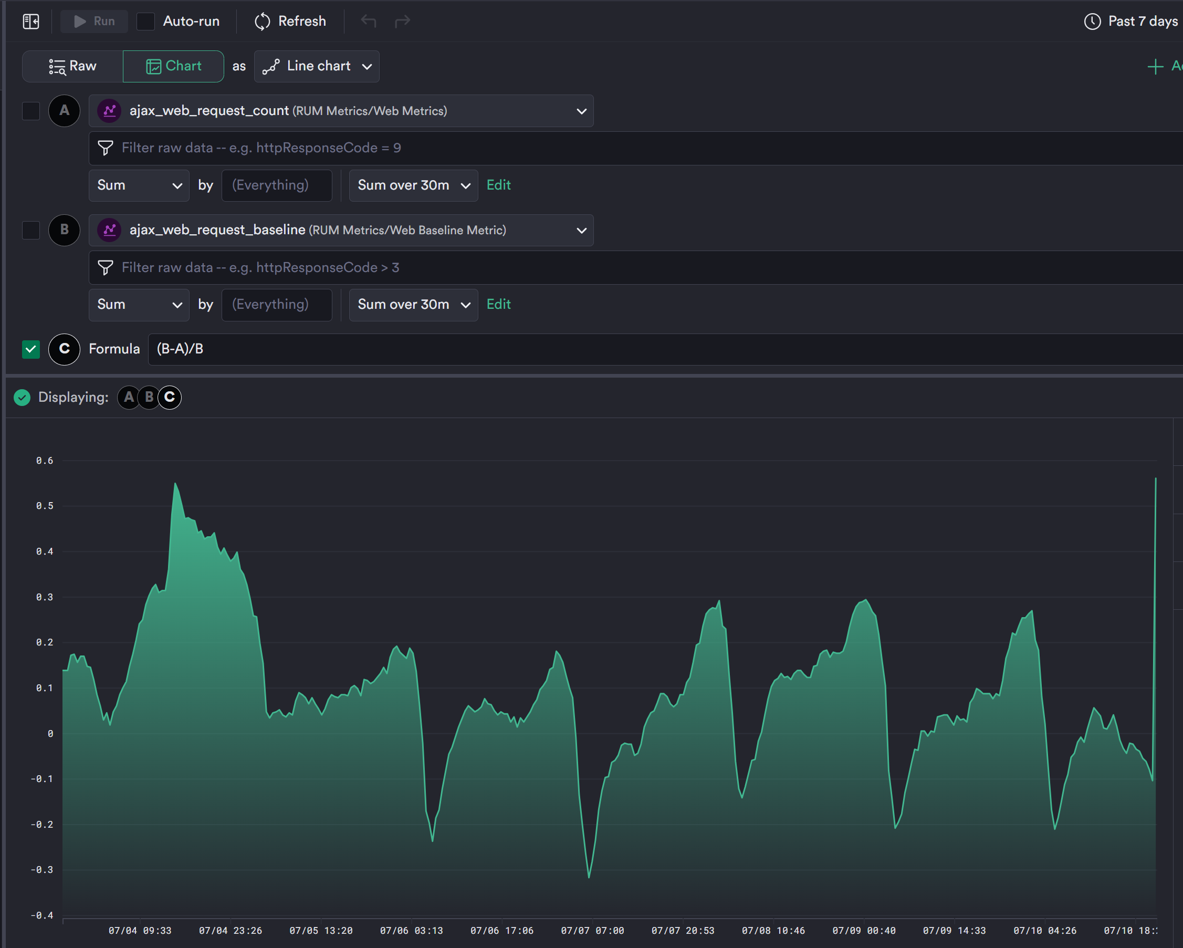Click the C badge in Displaying row
The width and height of the screenshot is (1183, 948).
(x=170, y=398)
